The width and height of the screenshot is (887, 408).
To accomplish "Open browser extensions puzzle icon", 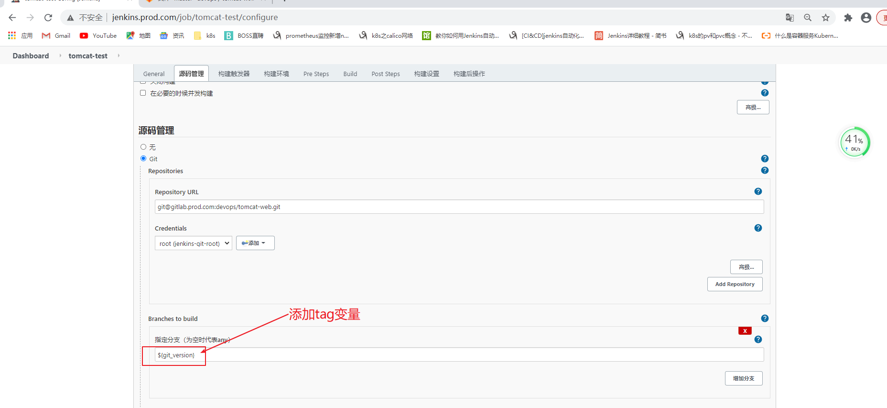I will (x=848, y=18).
